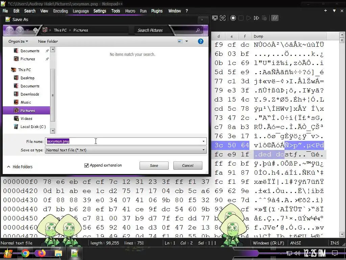Click the File name input field
This screenshot has height=260, width=346.
(124, 141)
